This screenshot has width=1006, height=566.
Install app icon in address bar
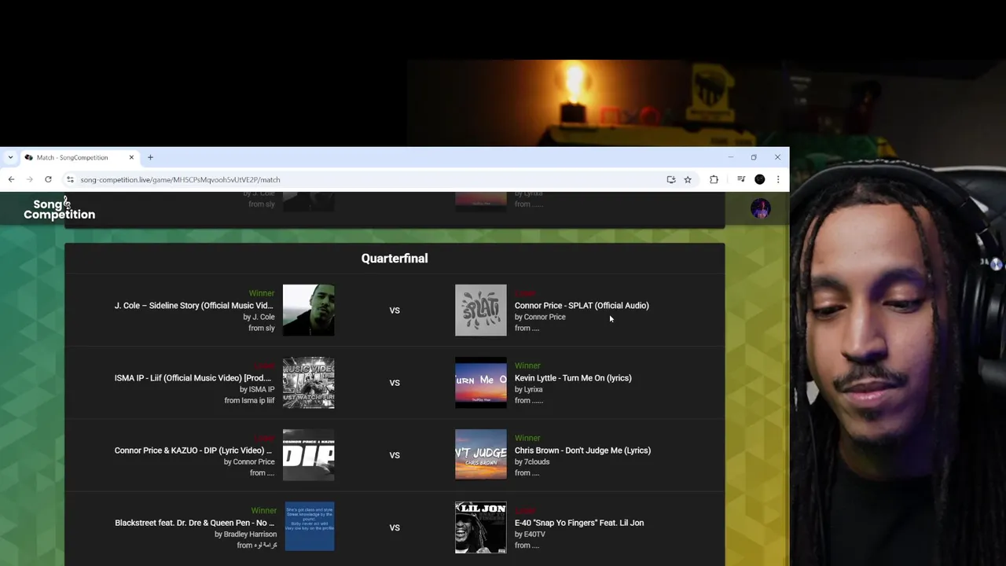click(x=671, y=179)
